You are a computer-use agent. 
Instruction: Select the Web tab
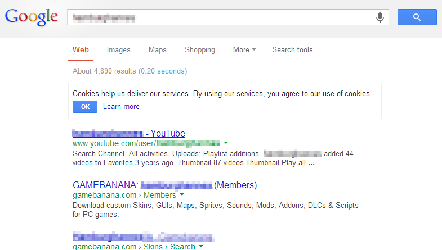coord(81,50)
